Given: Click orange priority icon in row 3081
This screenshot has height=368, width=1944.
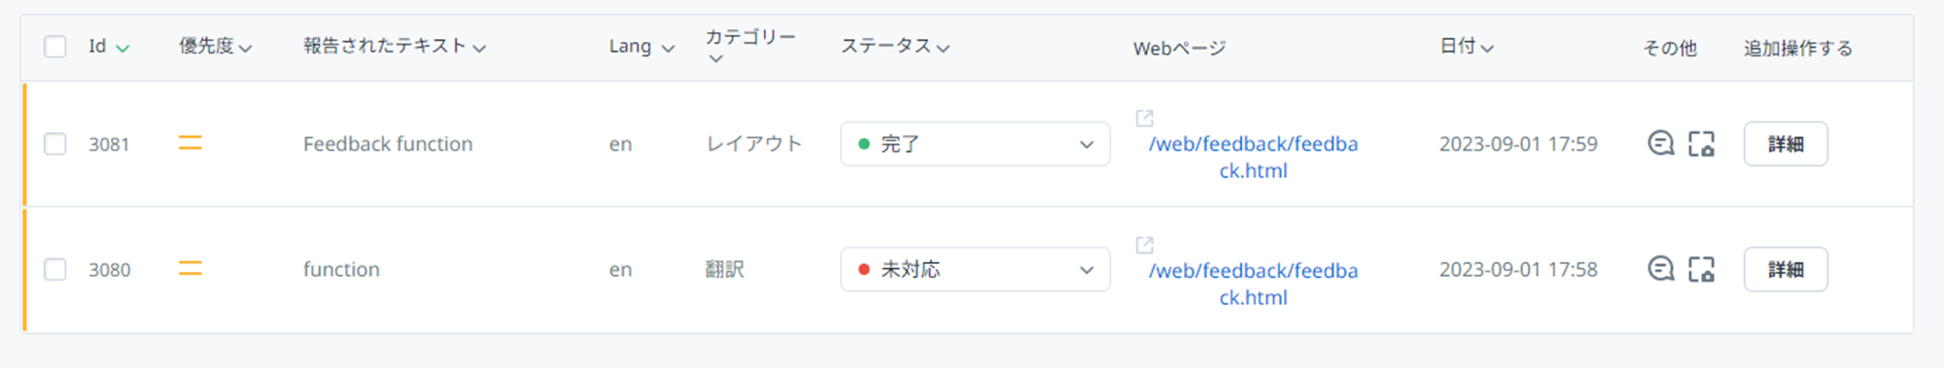Looking at the screenshot, I should click(191, 144).
